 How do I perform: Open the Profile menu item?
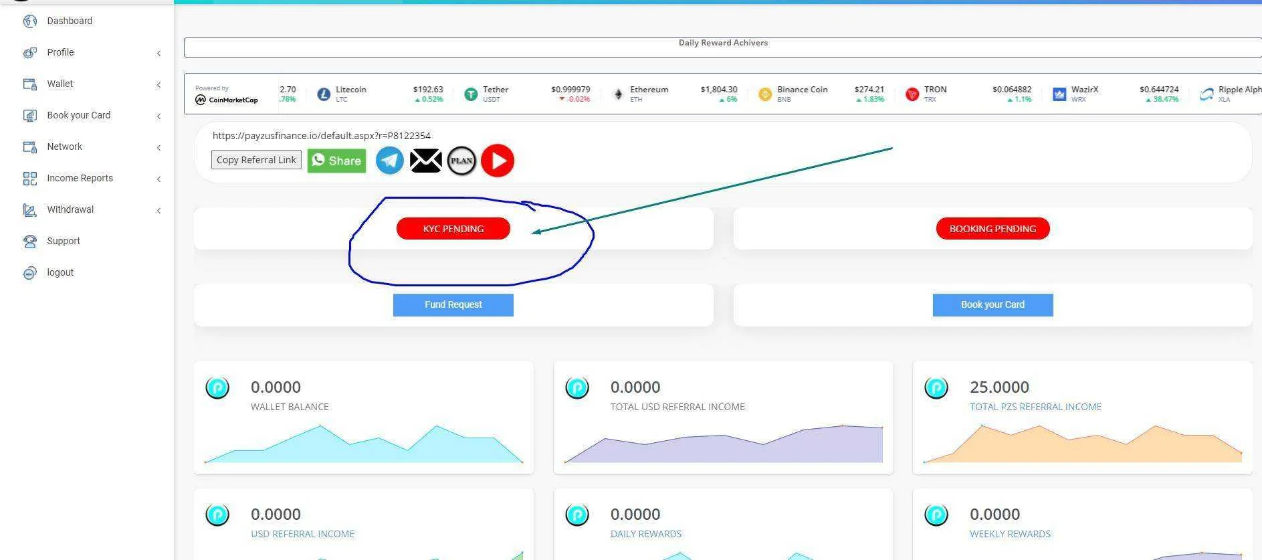click(x=60, y=52)
